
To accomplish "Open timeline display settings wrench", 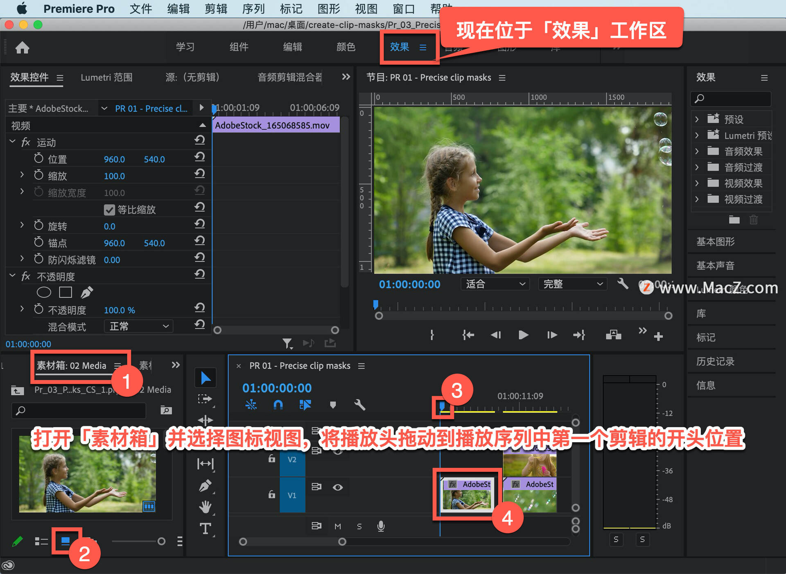I will (359, 405).
